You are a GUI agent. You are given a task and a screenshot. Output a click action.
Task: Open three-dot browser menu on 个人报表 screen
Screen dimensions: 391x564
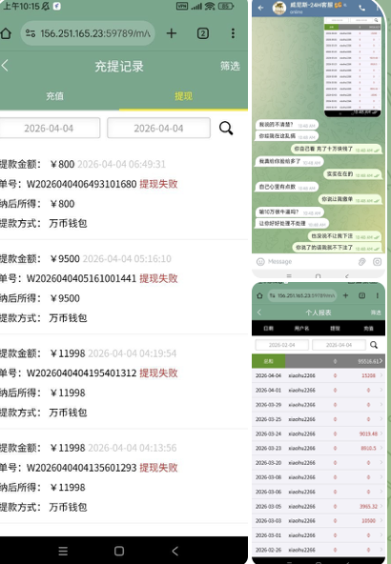pyautogui.click(x=378, y=295)
